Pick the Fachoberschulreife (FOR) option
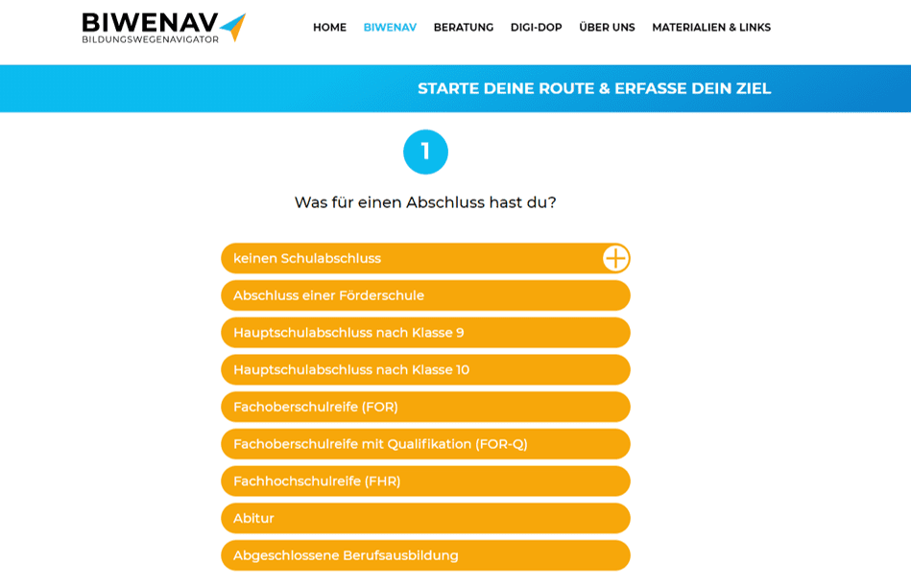Screen dimensions: 911x587 425,407
